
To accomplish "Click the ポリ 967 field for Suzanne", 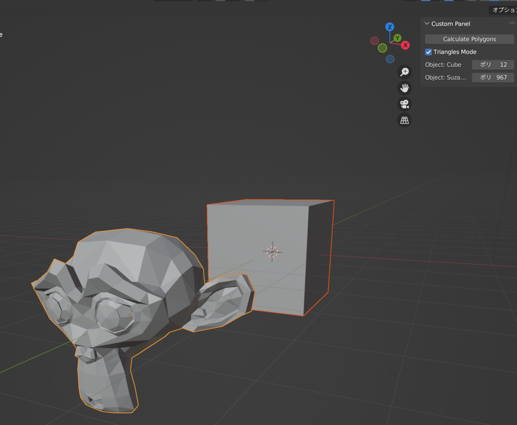I will pos(493,78).
